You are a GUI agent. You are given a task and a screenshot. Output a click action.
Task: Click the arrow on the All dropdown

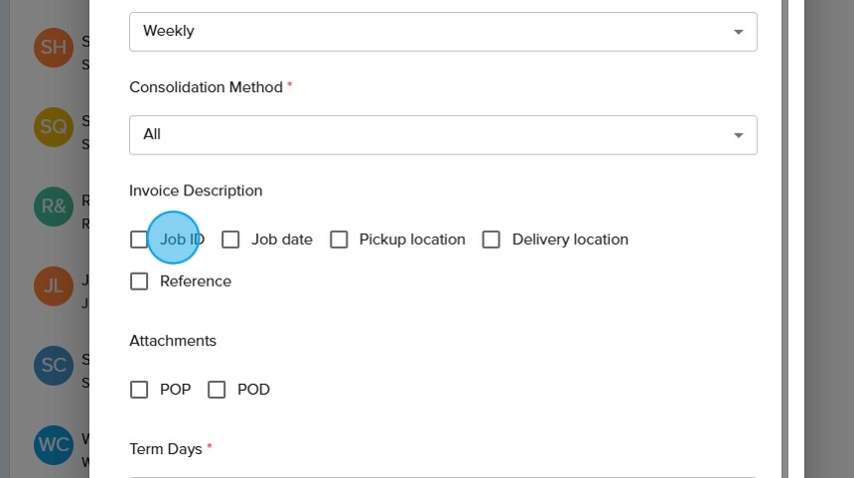pyautogui.click(x=738, y=135)
